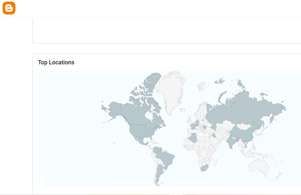Select Greenland on the locations map

[171, 92]
